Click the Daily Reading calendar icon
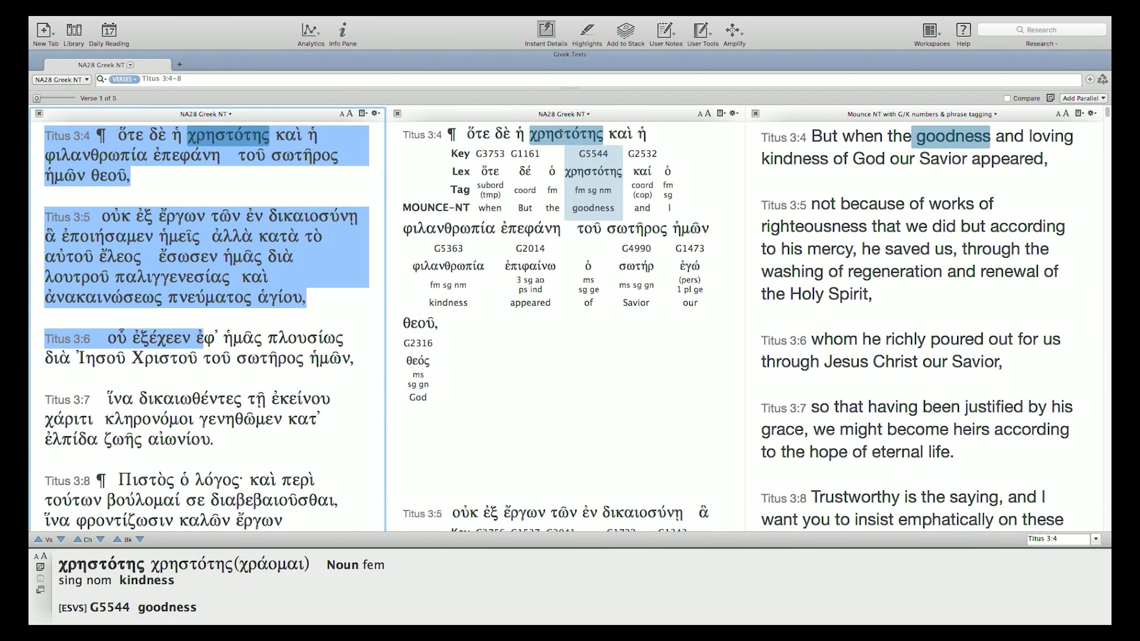The width and height of the screenshot is (1140, 641). click(x=109, y=31)
